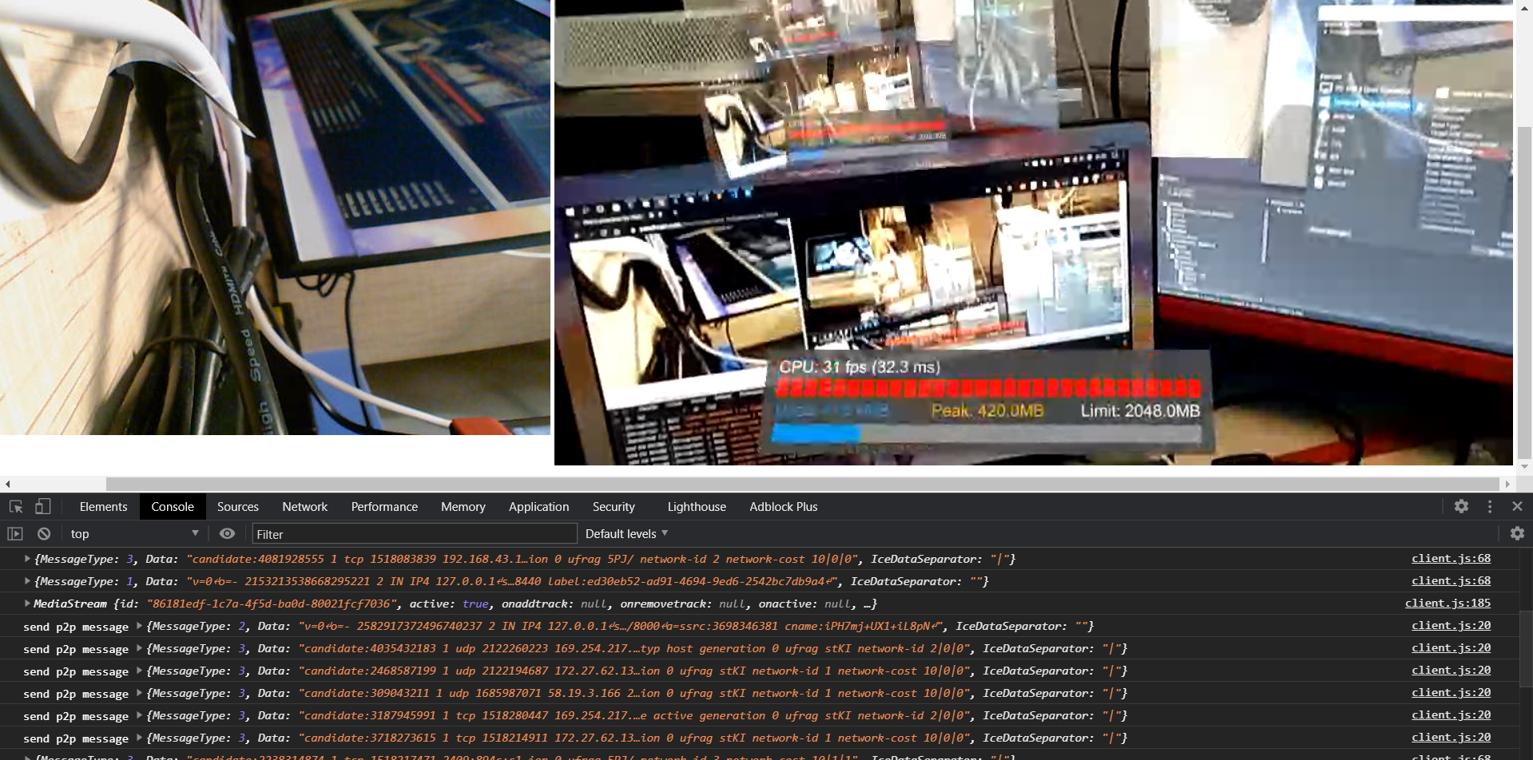Expand the MediaStream object entry
The width and height of the screenshot is (1533, 760).
pyautogui.click(x=27, y=604)
